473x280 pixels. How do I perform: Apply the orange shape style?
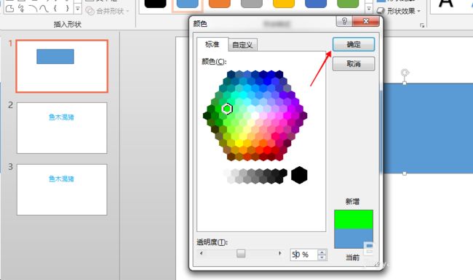[220, 4]
